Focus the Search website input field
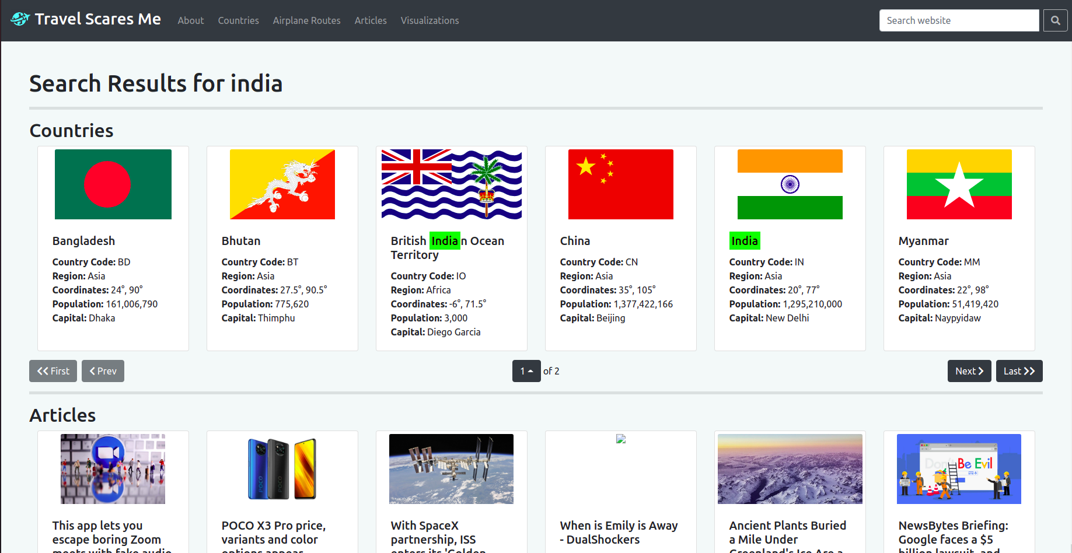Screen dimensions: 1072x553 pos(959,20)
